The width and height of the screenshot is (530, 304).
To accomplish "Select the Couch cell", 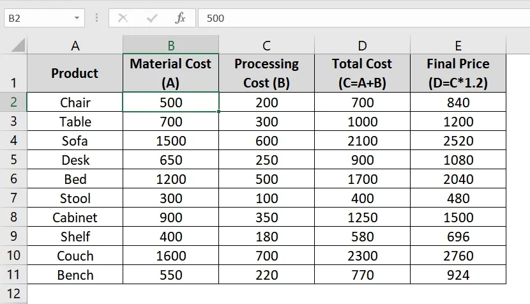I will pyautogui.click(x=75, y=255).
